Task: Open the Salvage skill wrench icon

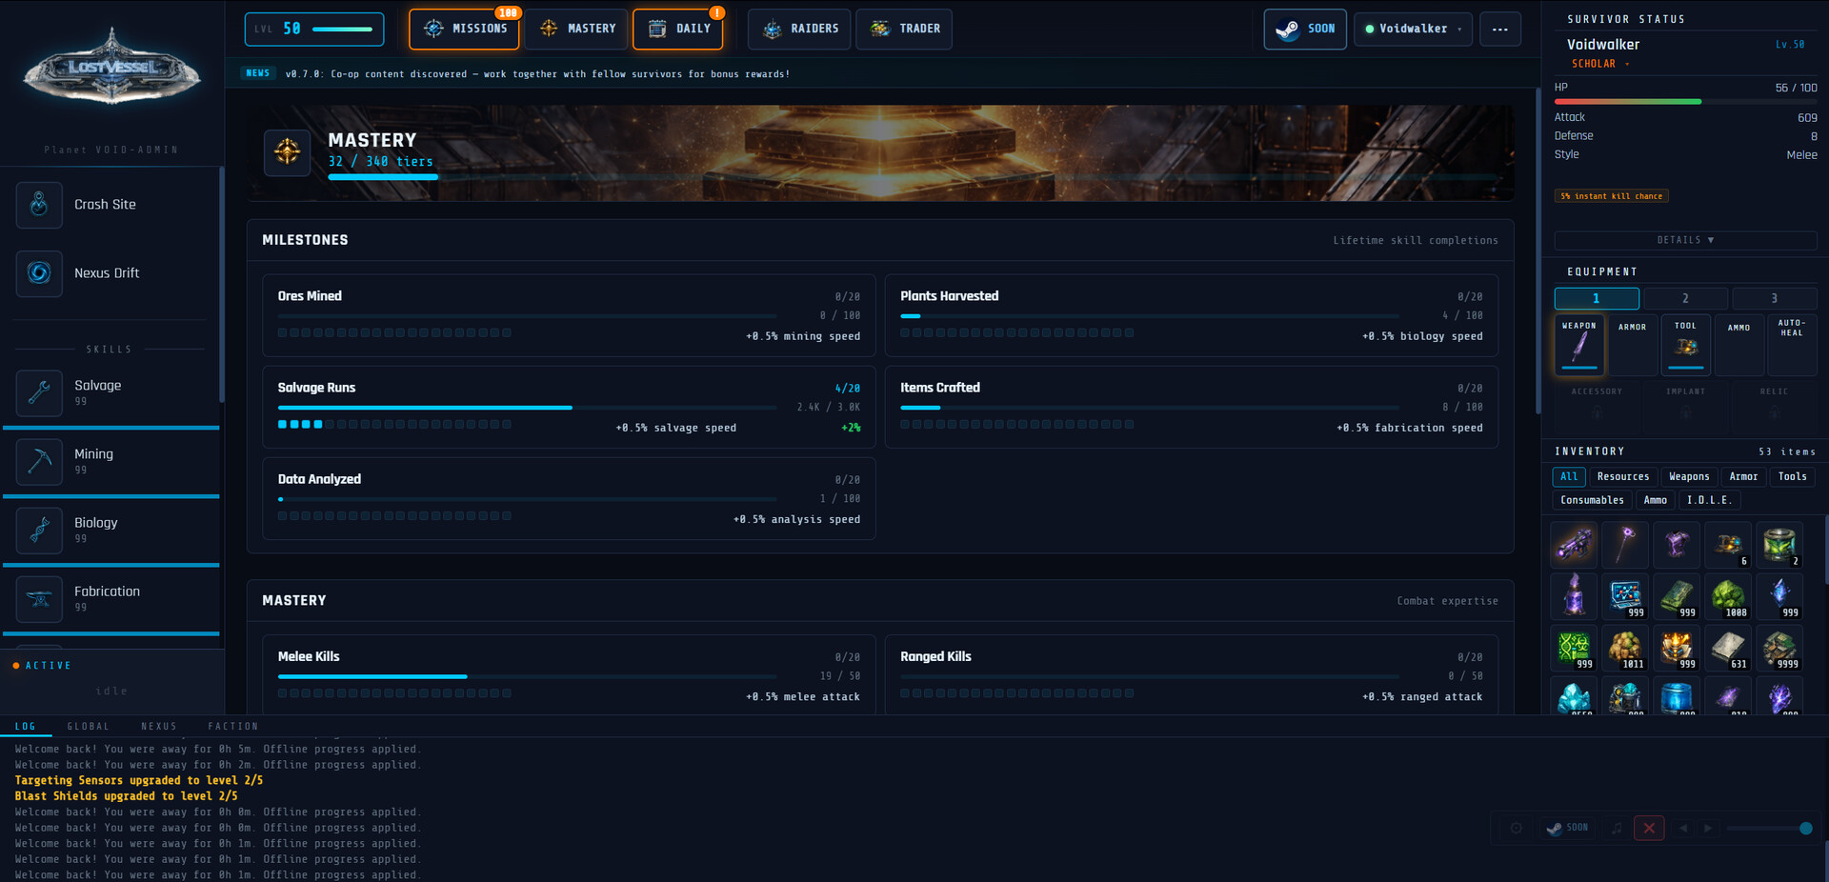Action: [x=39, y=392]
